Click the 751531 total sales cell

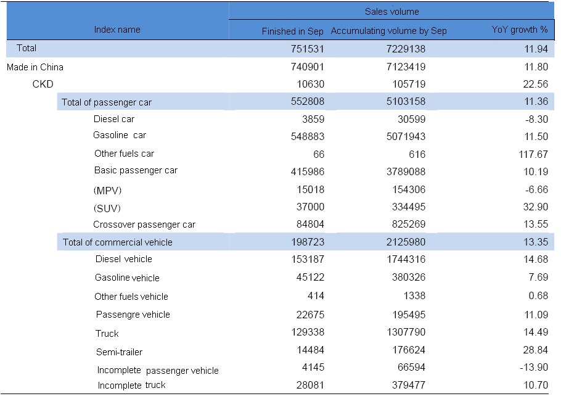point(306,48)
